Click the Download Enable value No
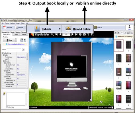Screen dimensions: 135x113 [17, 85]
